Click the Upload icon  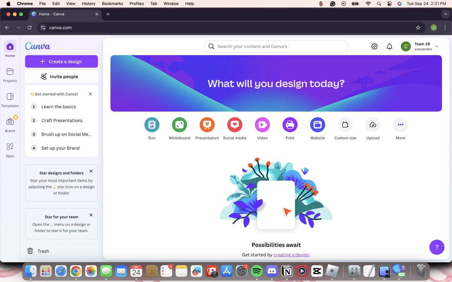pyautogui.click(x=373, y=125)
